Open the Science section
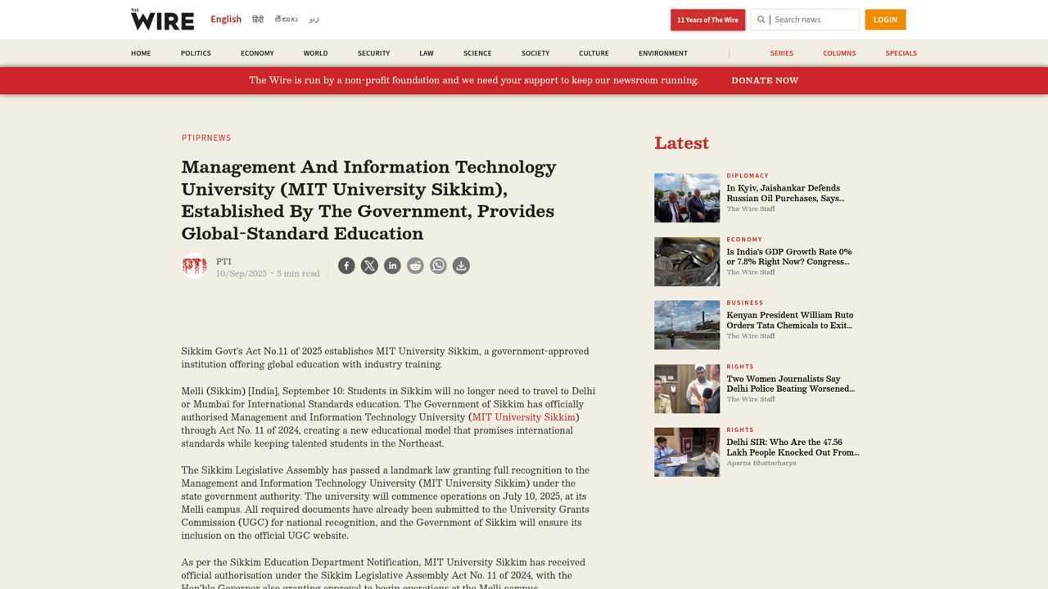 click(477, 53)
